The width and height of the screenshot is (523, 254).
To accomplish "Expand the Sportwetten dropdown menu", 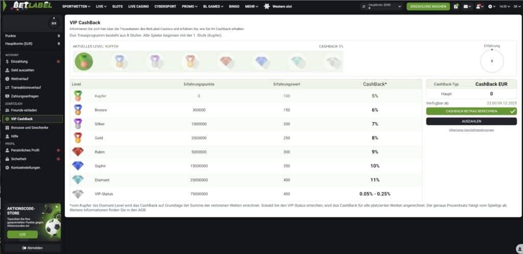I will click(76, 7).
